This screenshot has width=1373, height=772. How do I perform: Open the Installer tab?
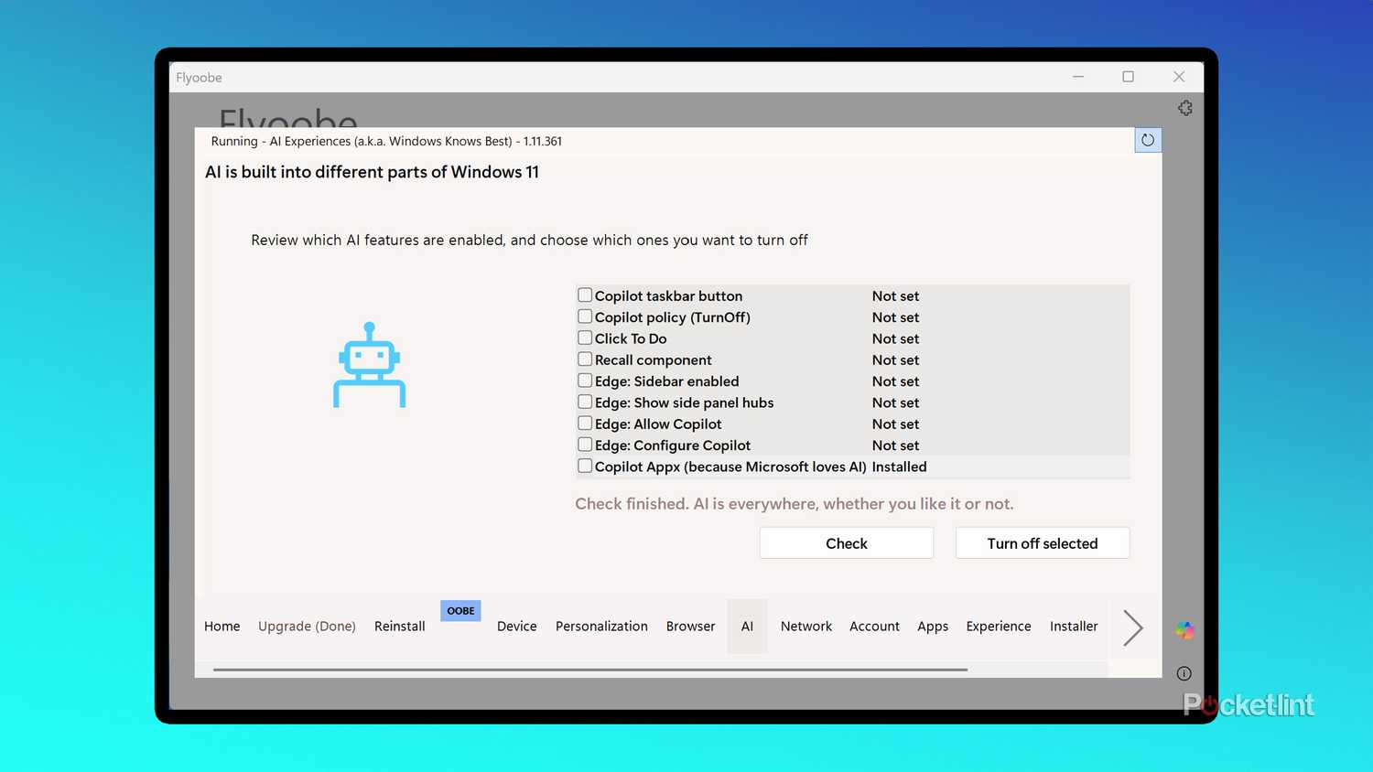click(1074, 627)
